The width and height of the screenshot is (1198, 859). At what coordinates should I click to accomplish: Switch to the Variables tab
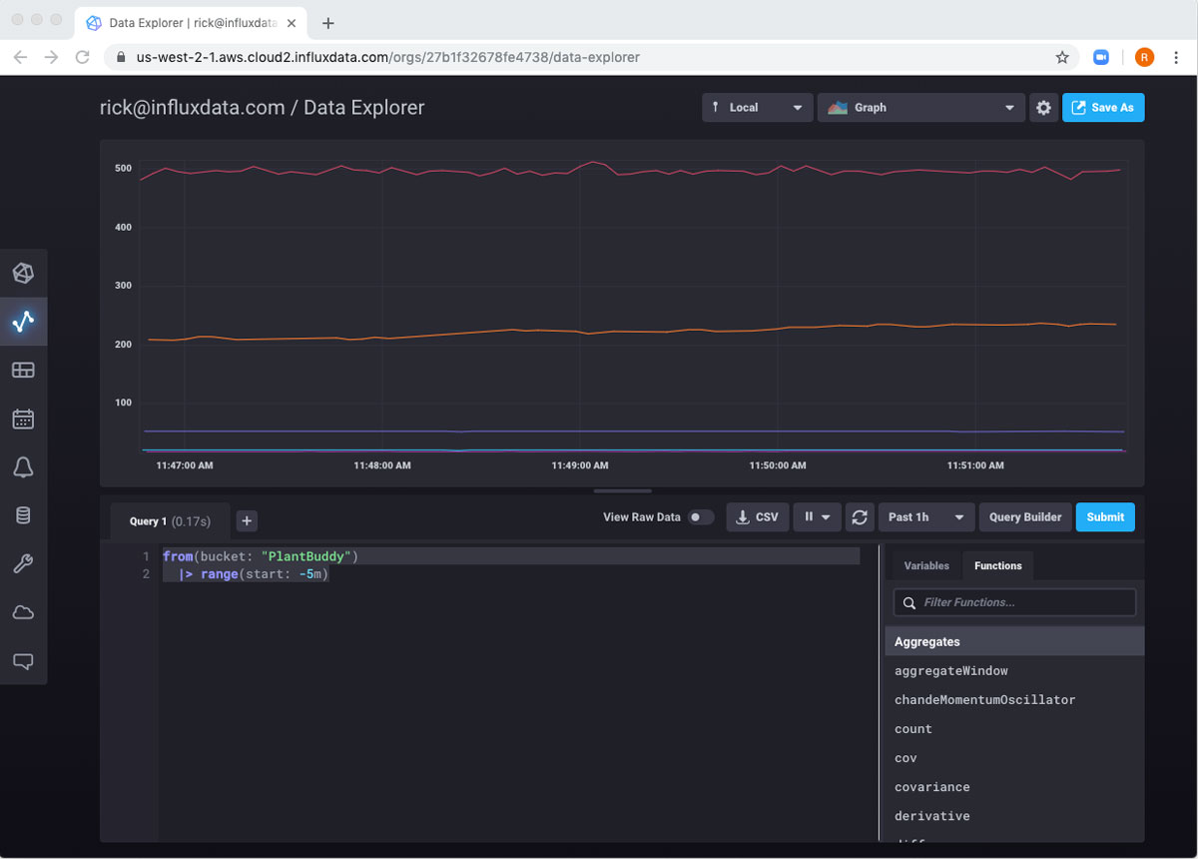point(926,565)
